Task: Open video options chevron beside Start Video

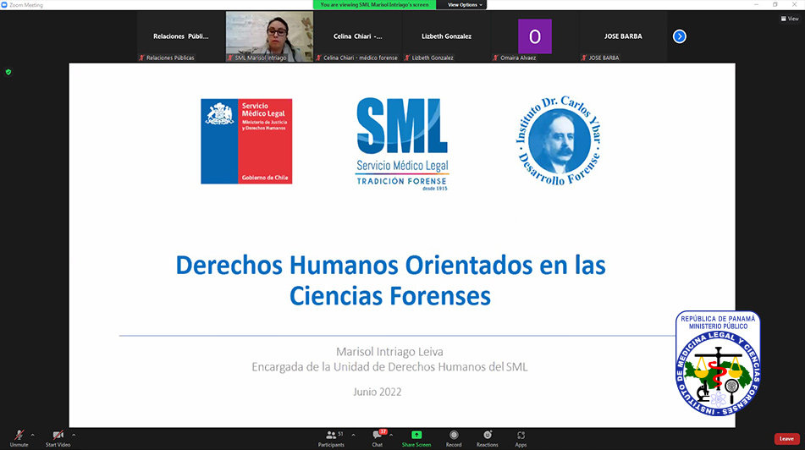Action: (74, 435)
